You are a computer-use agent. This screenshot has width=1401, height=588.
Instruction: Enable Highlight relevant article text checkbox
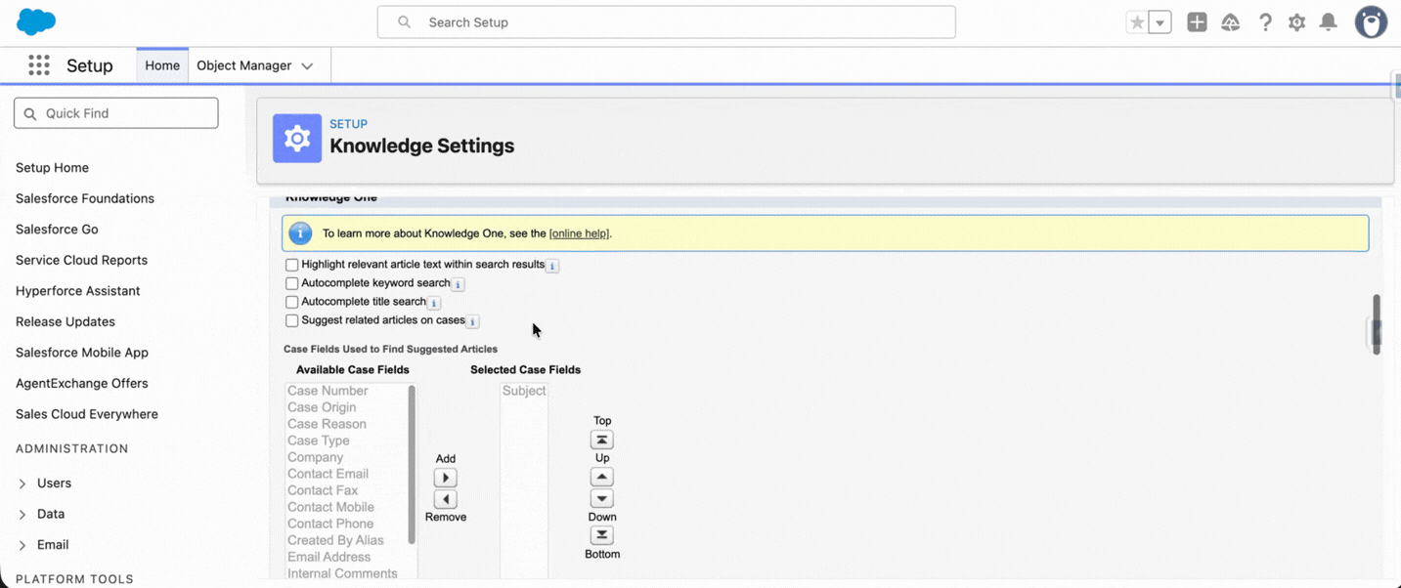coord(291,265)
